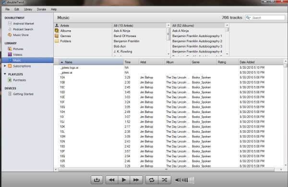Open Podcast Search in sidebar
This screenshot has width=288, height=187.
tap(23, 29)
